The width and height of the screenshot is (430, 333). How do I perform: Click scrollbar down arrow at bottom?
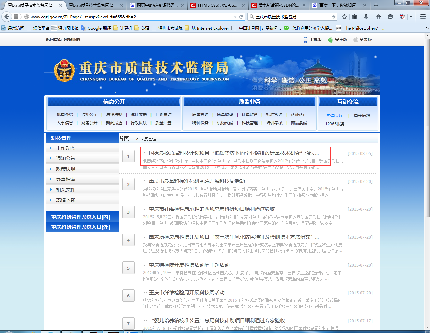pyautogui.click(x=427, y=327)
